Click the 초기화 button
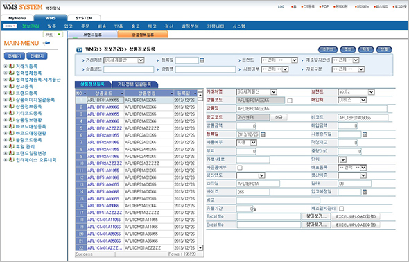Image resolution: width=409 pixels, height=262 pixels. [328, 49]
